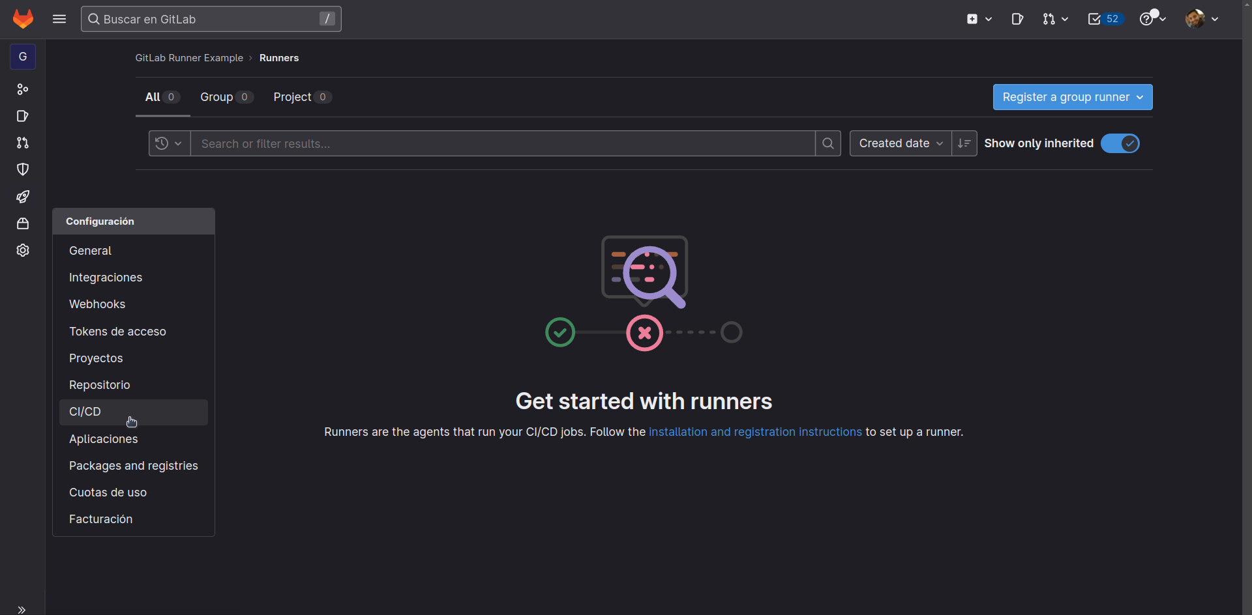
Task: Select Packages and registries menu item
Action: click(134, 466)
